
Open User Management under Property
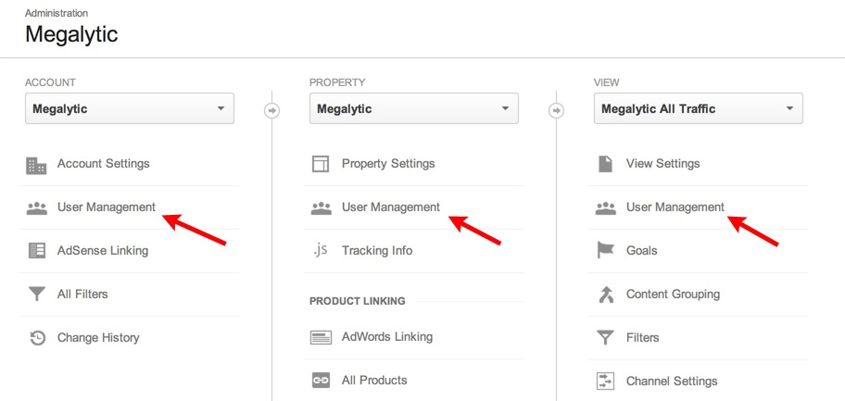390,207
